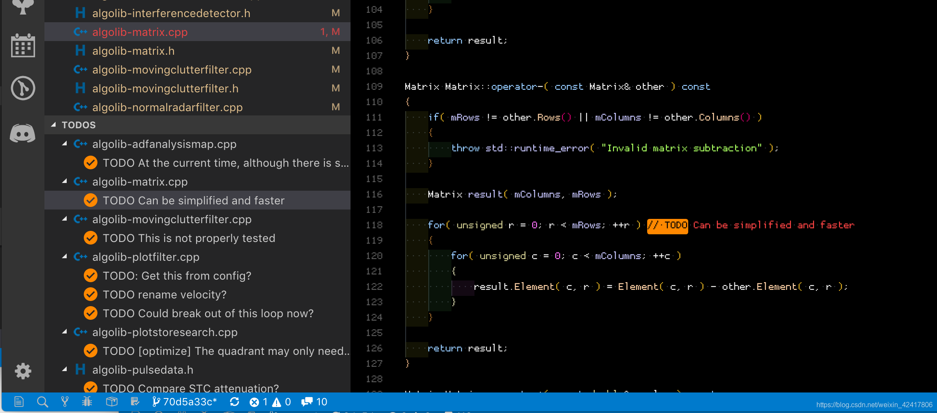Open the settings gear icon
Image resolution: width=937 pixels, height=413 pixels.
pyautogui.click(x=23, y=371)
